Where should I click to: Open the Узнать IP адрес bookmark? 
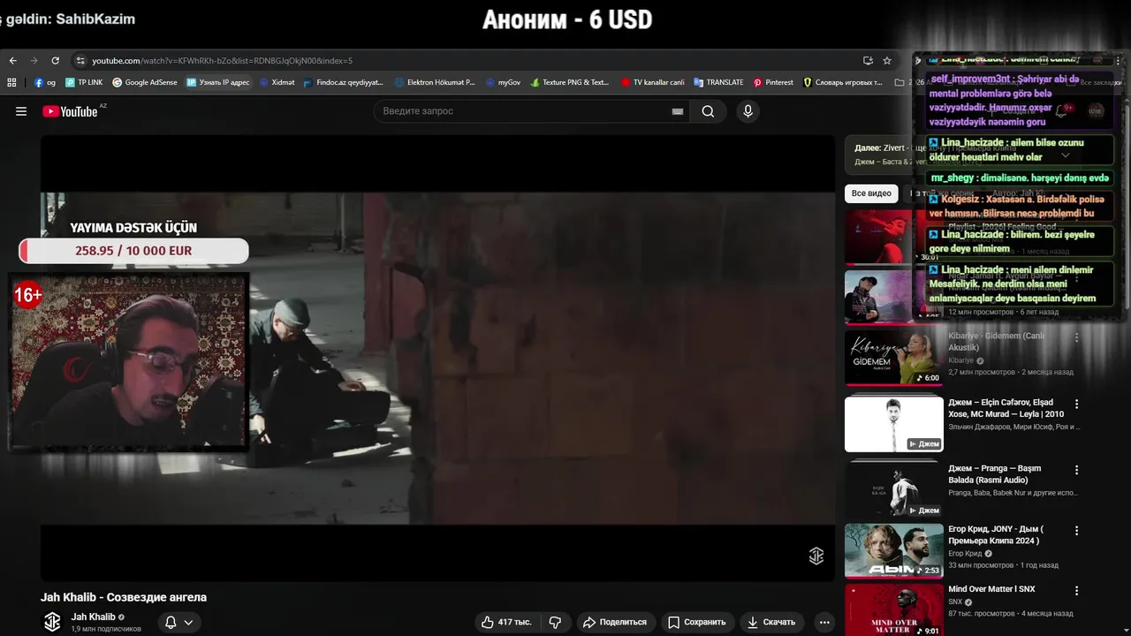pyautogui.click(x=218, y=82)
